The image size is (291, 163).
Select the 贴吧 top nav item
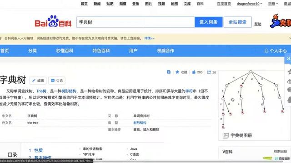point(110,4)
